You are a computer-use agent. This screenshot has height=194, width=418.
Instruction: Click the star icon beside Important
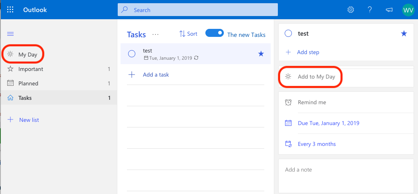pos(10,69)
